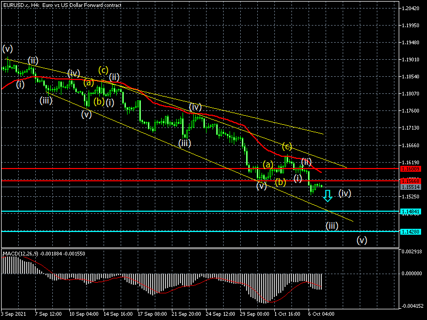Click the 21 Sep 20:00 time label
427x320 pixels.
[x=185, y=314]
